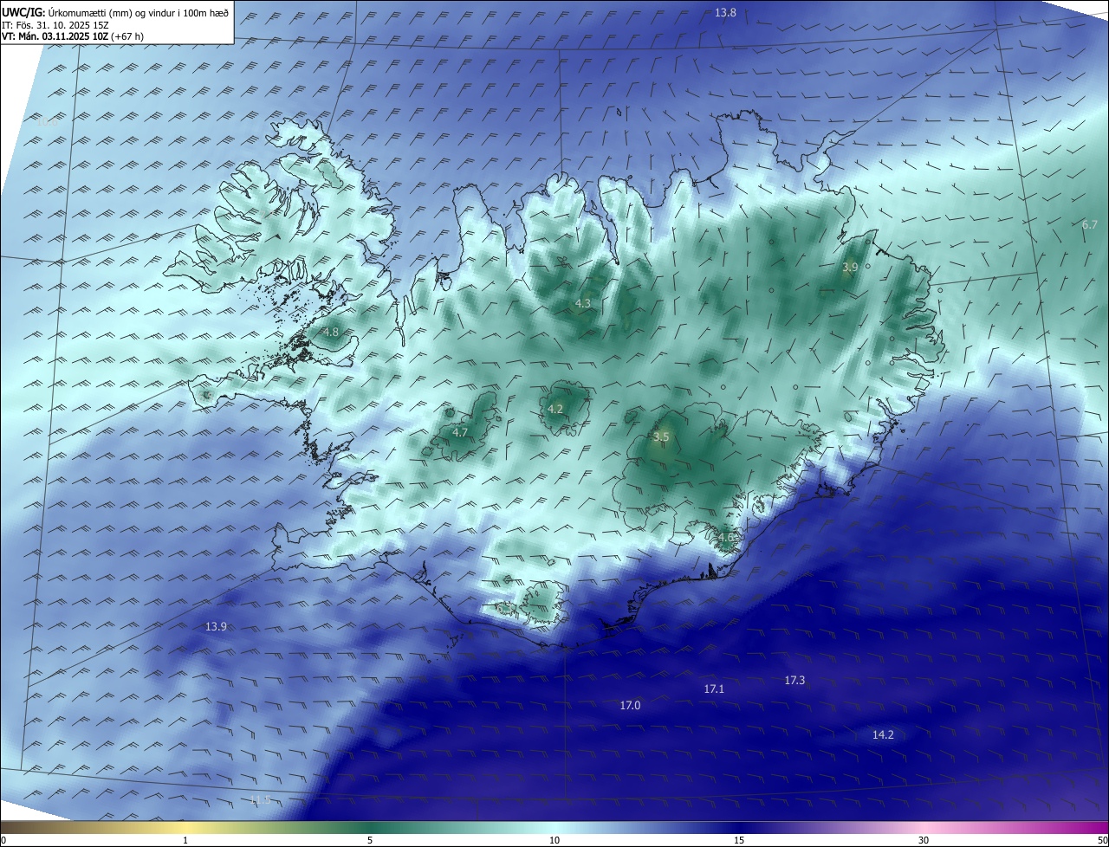Click the 17.1 value label on the map
The image size is (1109, 847).
point(714,689)
